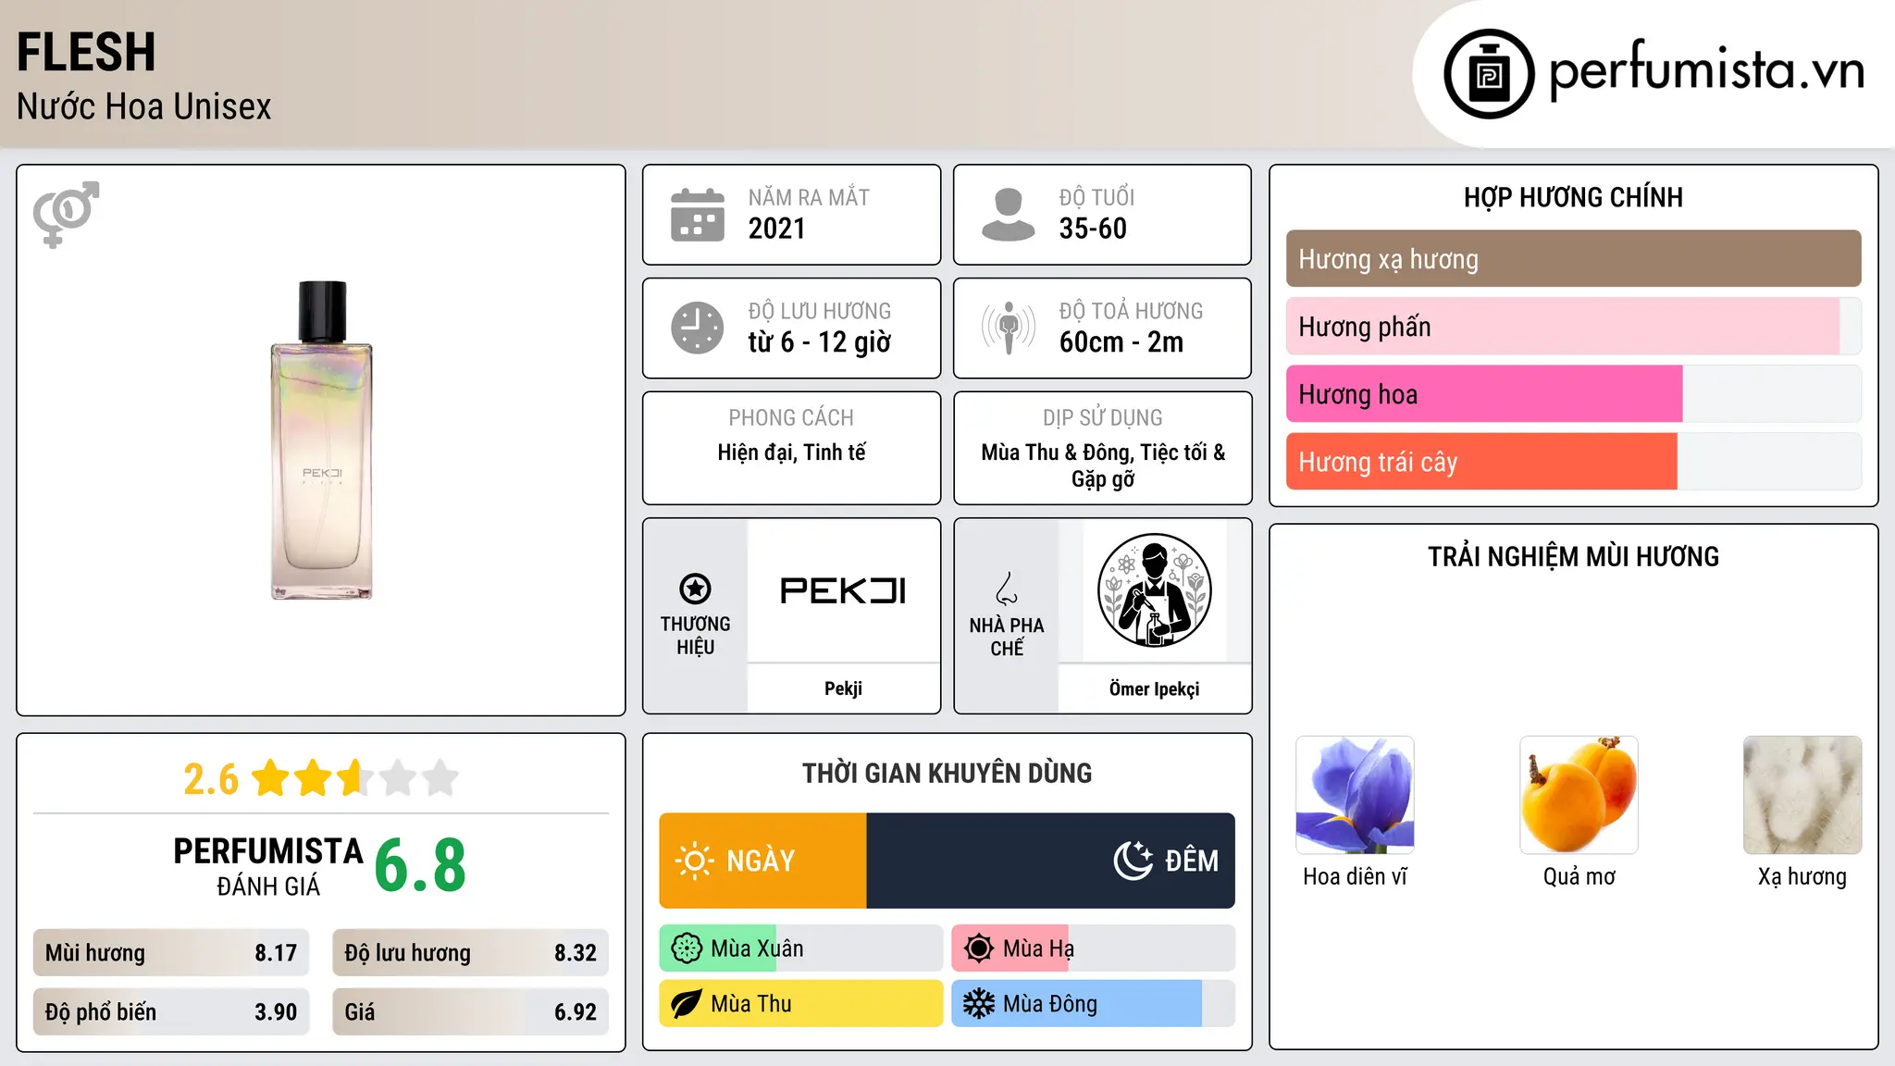Image resolution: width=1895 pixels, height=1066 pixels.
Task: Click the summer sun icon
Action: [979, 948]
